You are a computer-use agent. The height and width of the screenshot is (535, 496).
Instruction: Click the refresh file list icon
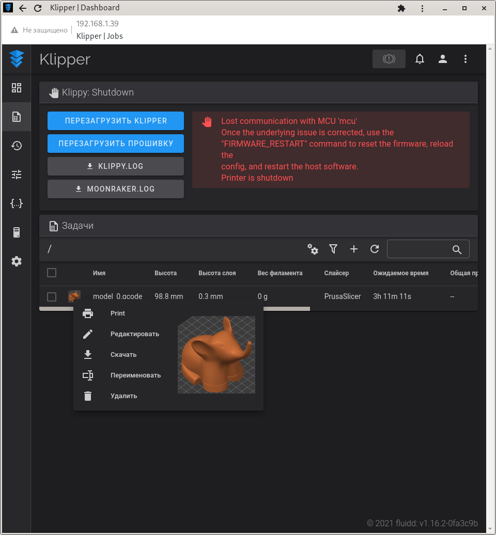[x=375, y=249]
